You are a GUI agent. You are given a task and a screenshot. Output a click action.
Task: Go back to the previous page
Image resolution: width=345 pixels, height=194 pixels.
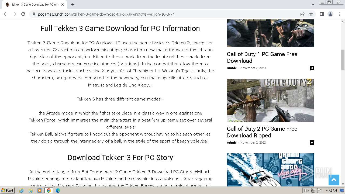click(x=6, y=14)
